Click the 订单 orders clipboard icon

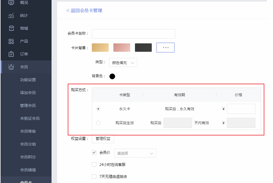click(x=11, y=54)
